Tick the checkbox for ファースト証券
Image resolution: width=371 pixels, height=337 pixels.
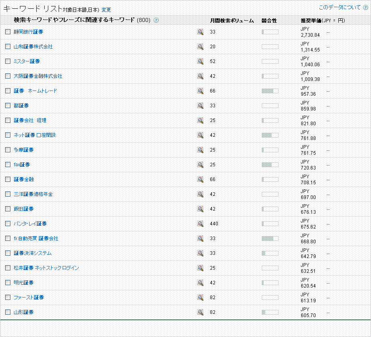[x=8, y=298]
